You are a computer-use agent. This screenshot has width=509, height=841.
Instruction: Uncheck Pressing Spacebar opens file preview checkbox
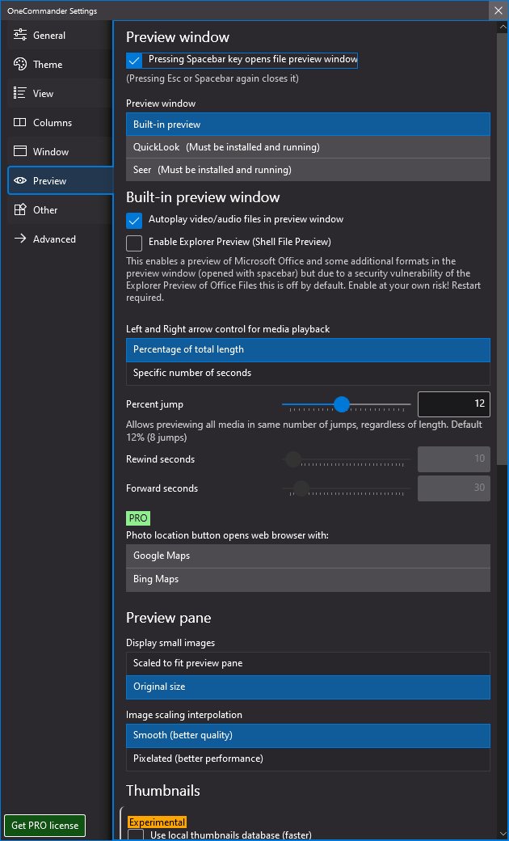coord(135,61)
